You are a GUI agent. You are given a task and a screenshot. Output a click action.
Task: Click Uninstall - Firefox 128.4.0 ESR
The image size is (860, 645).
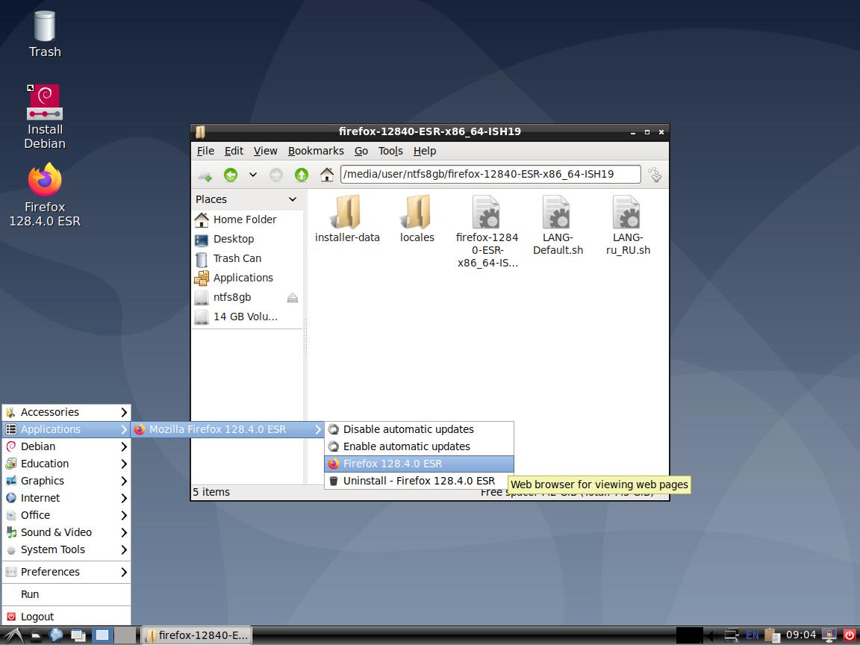tap(419, 481)
